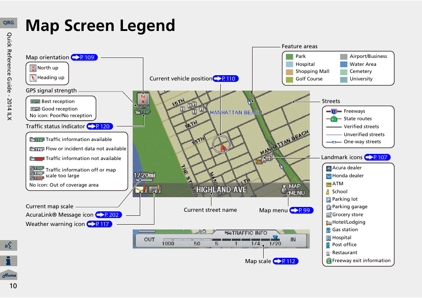The width and height of the screenshot is (422, 298).
Task: Click the Airport/Business gray swatch
Action: pos(344,57)
